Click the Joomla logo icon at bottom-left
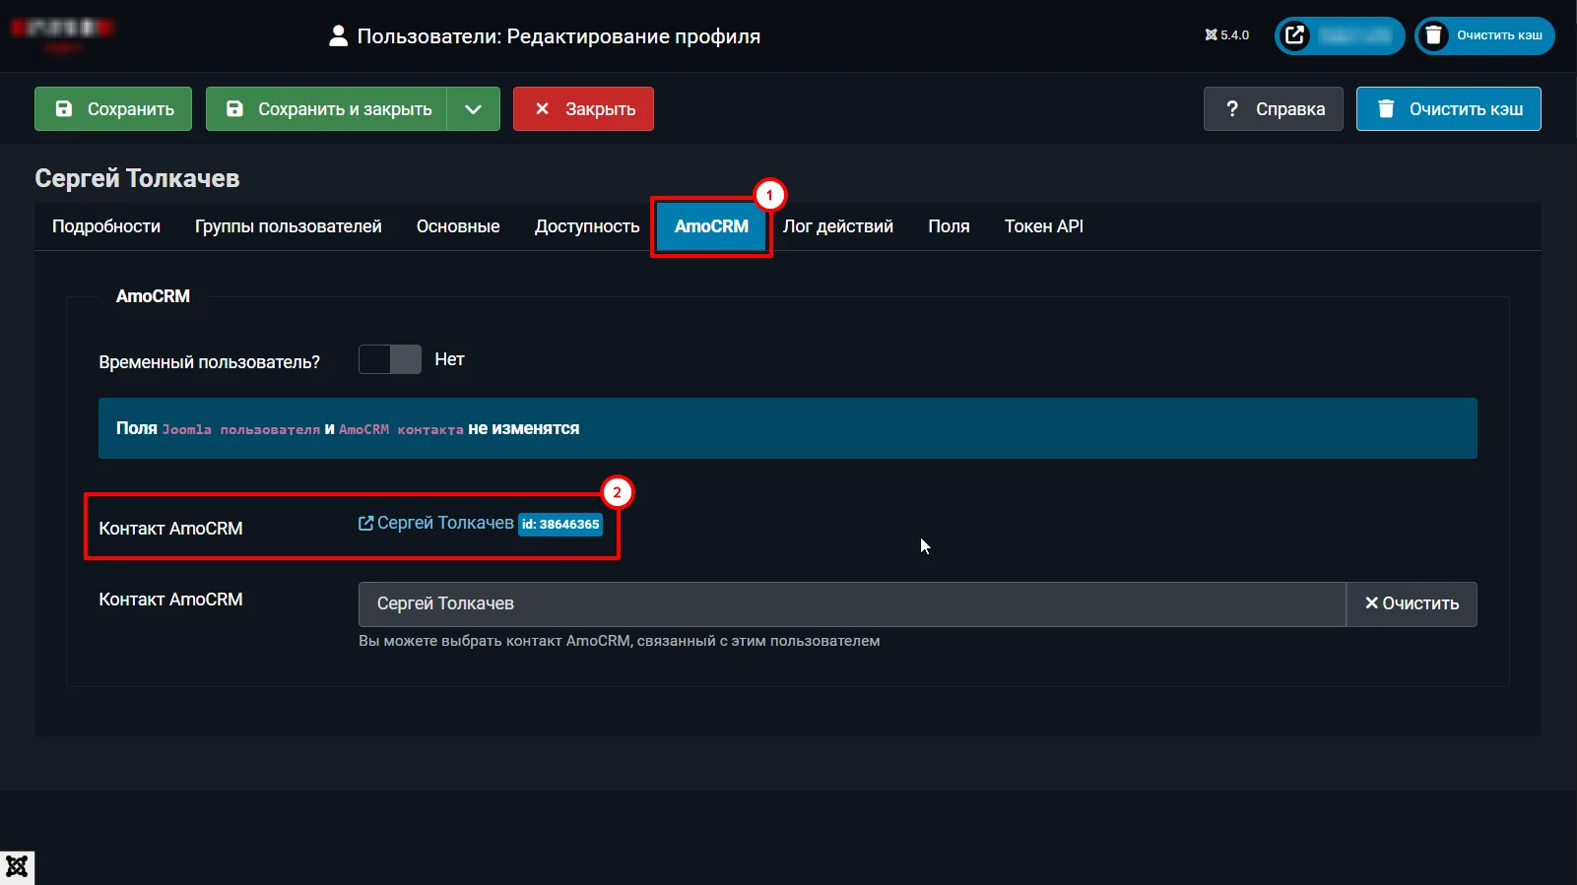This screenshot has height=885, width=1577. tap(17, 867)
